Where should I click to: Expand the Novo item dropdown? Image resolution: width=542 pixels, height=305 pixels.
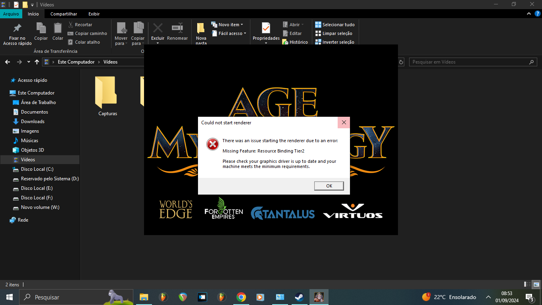click(x=227, y=25)
